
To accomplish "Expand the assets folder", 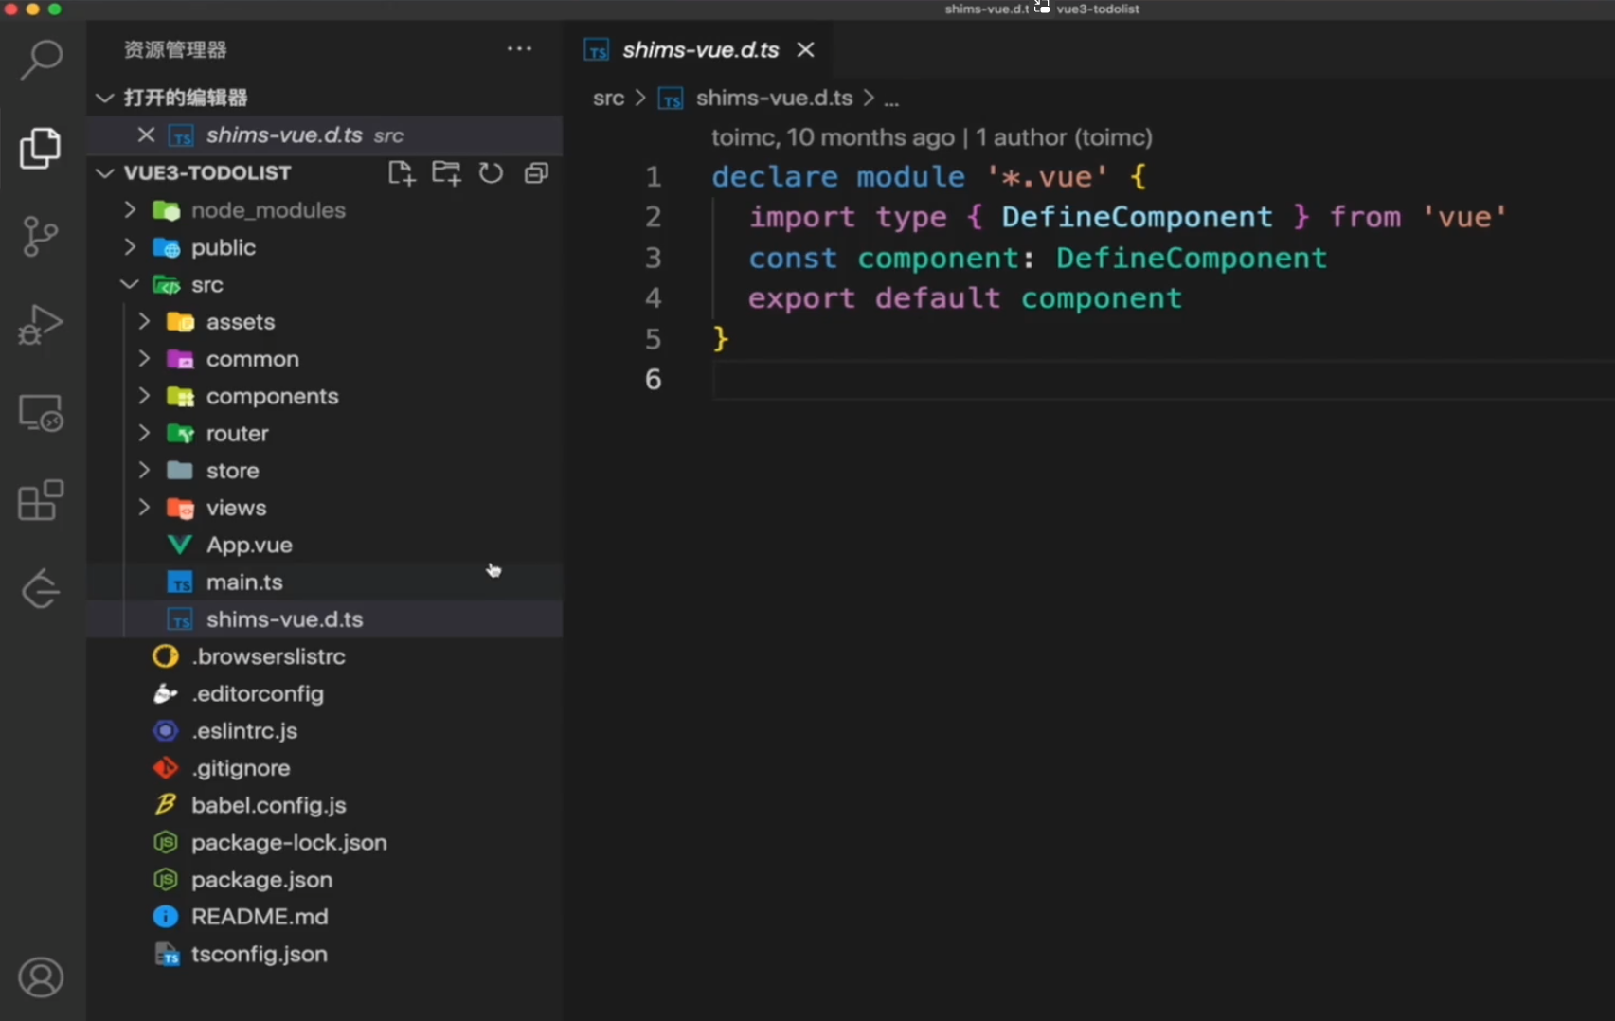I will (x=144, y=321).
